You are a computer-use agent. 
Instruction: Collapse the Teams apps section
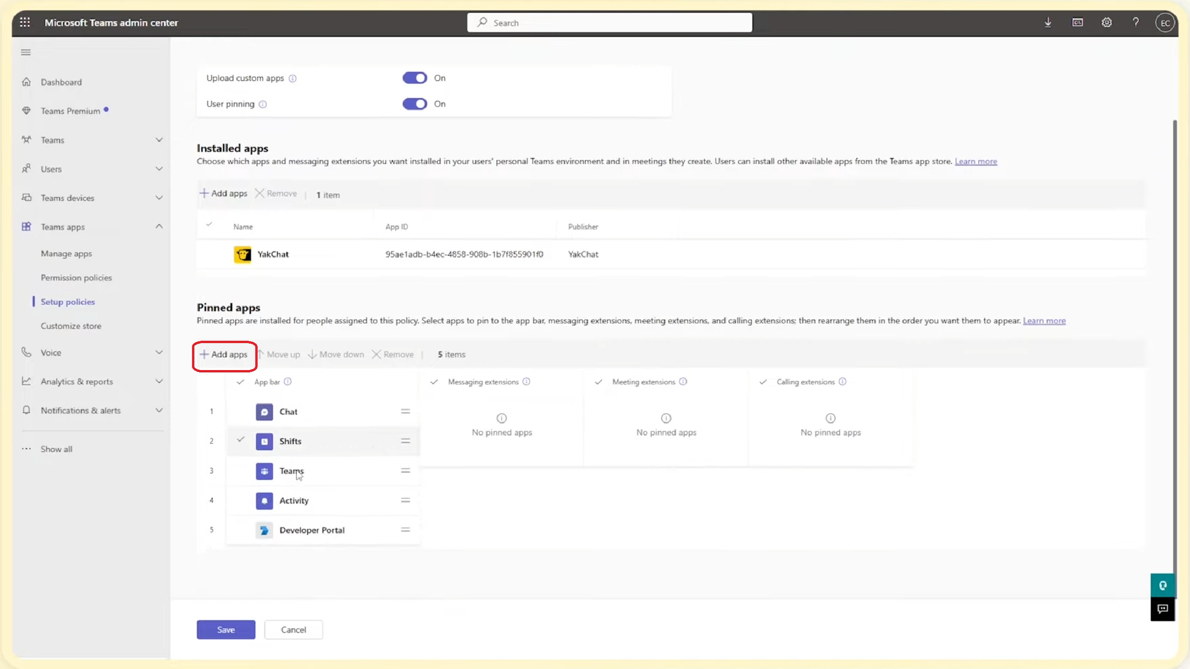159,226
